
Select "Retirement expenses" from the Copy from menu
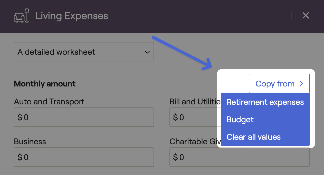coord(265,102)
